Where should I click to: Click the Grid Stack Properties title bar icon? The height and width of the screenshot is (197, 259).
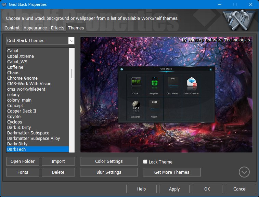click(x=4, y=4)
